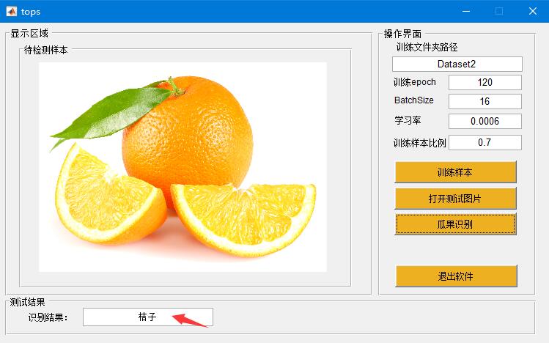Click the 待检测样本 panel title
549x343 pixels.
point(45,50)
